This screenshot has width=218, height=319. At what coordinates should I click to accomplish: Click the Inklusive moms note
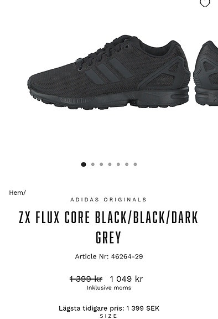point(109,288)
